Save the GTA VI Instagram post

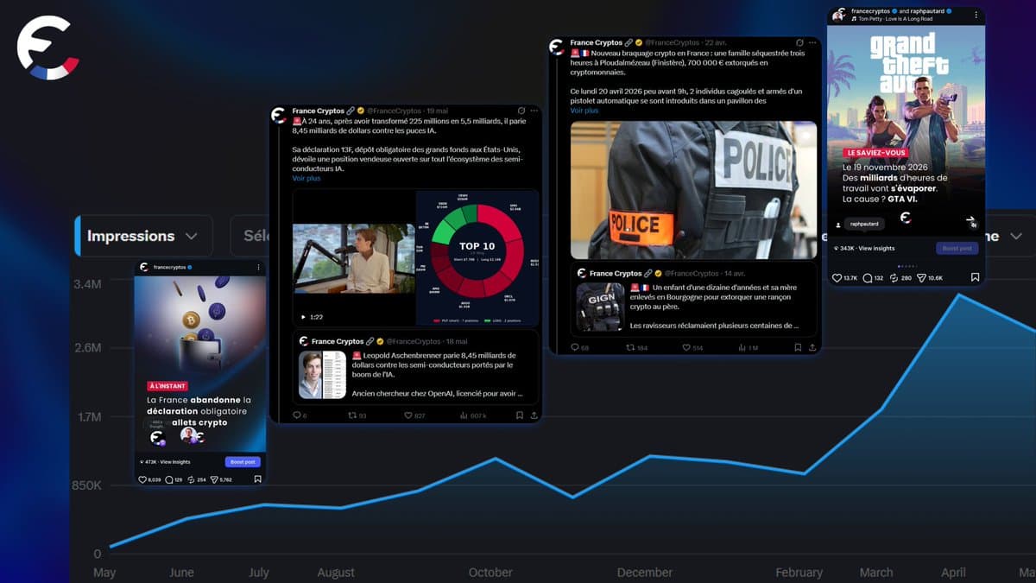[975, 278]
